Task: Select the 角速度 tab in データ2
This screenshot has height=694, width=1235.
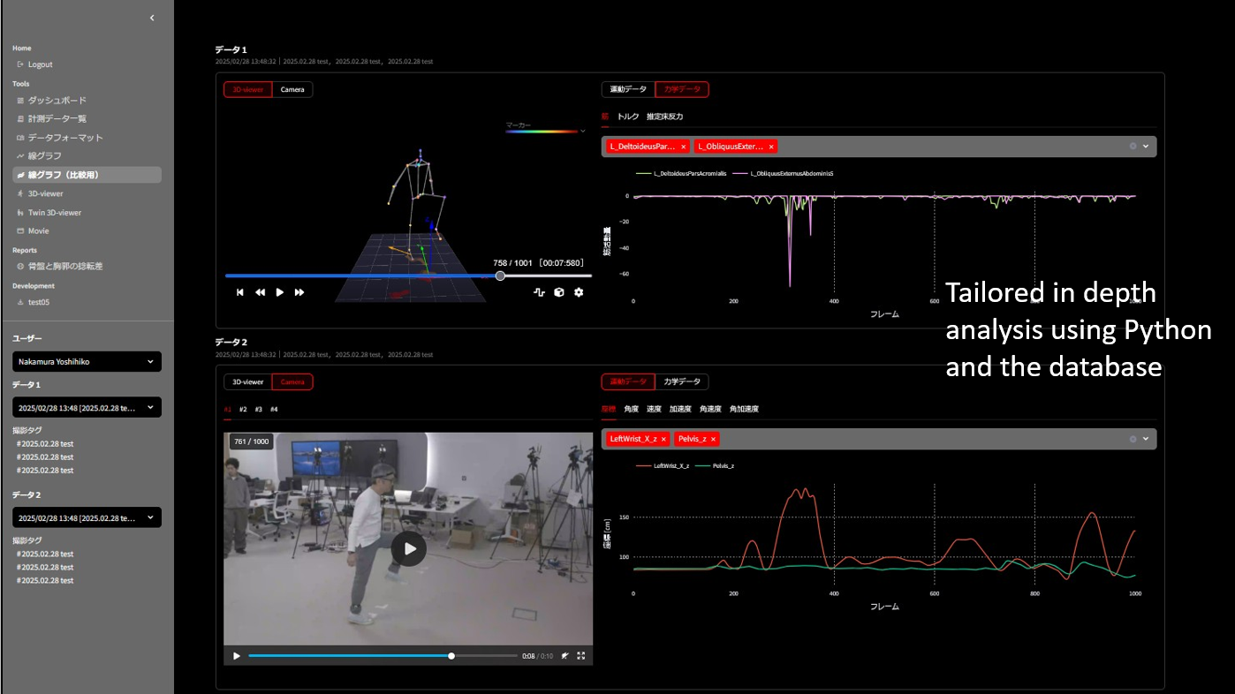Action: tap(711, 410)
